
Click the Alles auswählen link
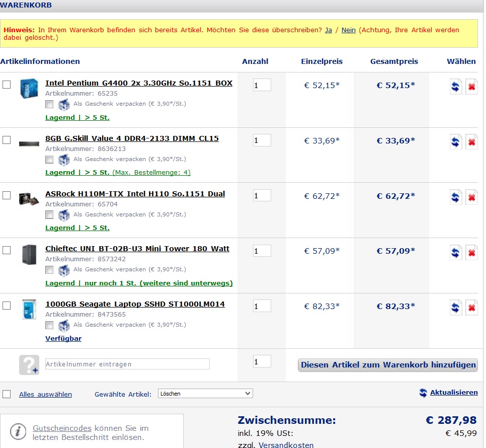pos(45,394)
